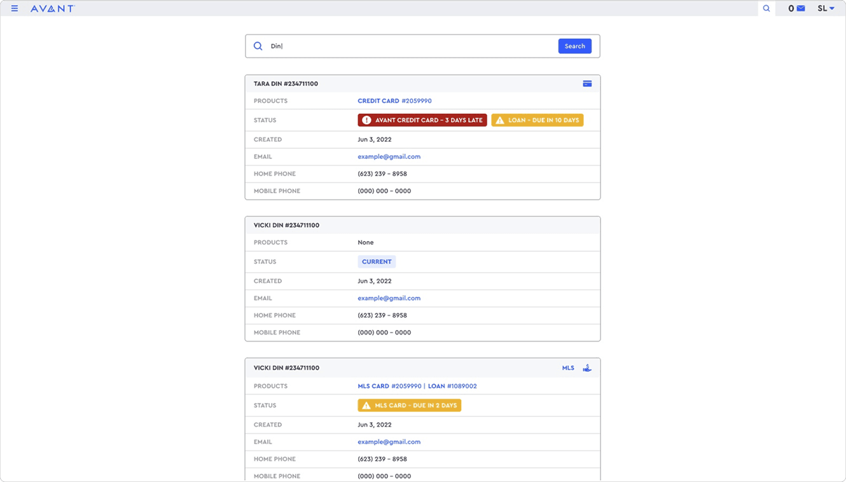Click example@gmail.com on Vicki Din's card

(389, 298)
